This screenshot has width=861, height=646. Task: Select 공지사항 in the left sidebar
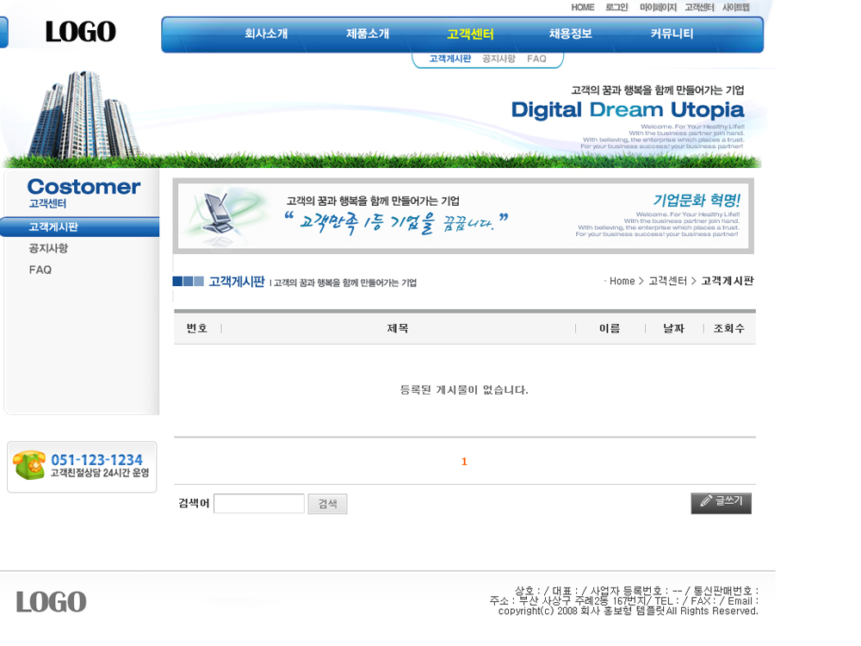click(48, 248)
